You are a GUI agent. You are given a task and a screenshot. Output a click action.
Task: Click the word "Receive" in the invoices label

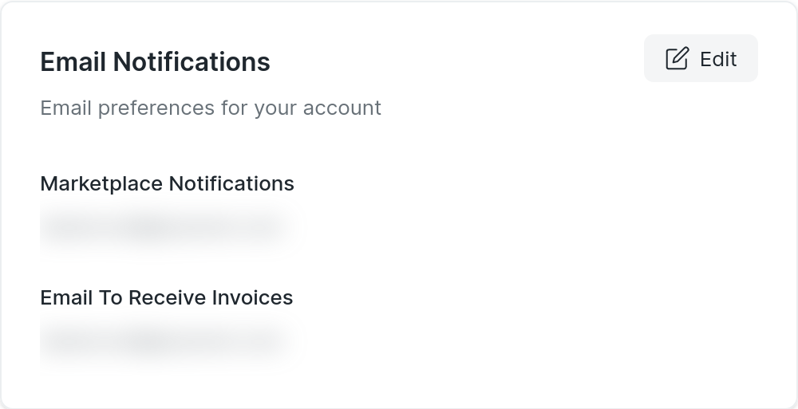pos(166,297)
